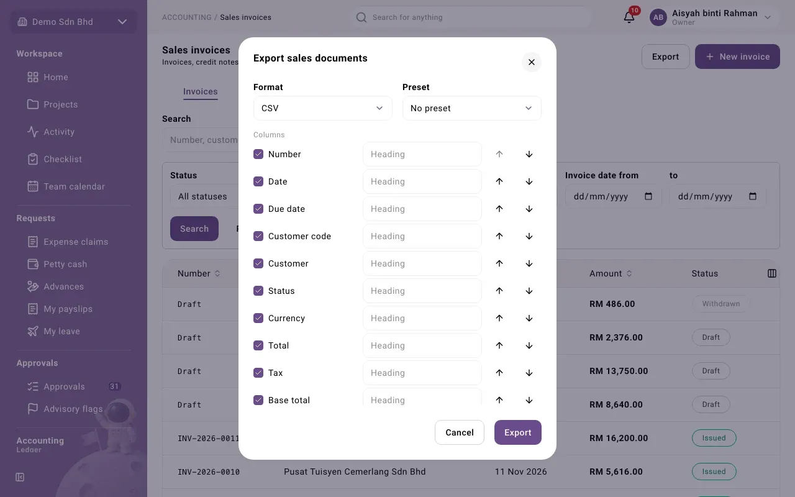This screenshot has height=497, width=795.
Task: Move the Tax column up
Action: pyautogui.click(x=499, y=373)
